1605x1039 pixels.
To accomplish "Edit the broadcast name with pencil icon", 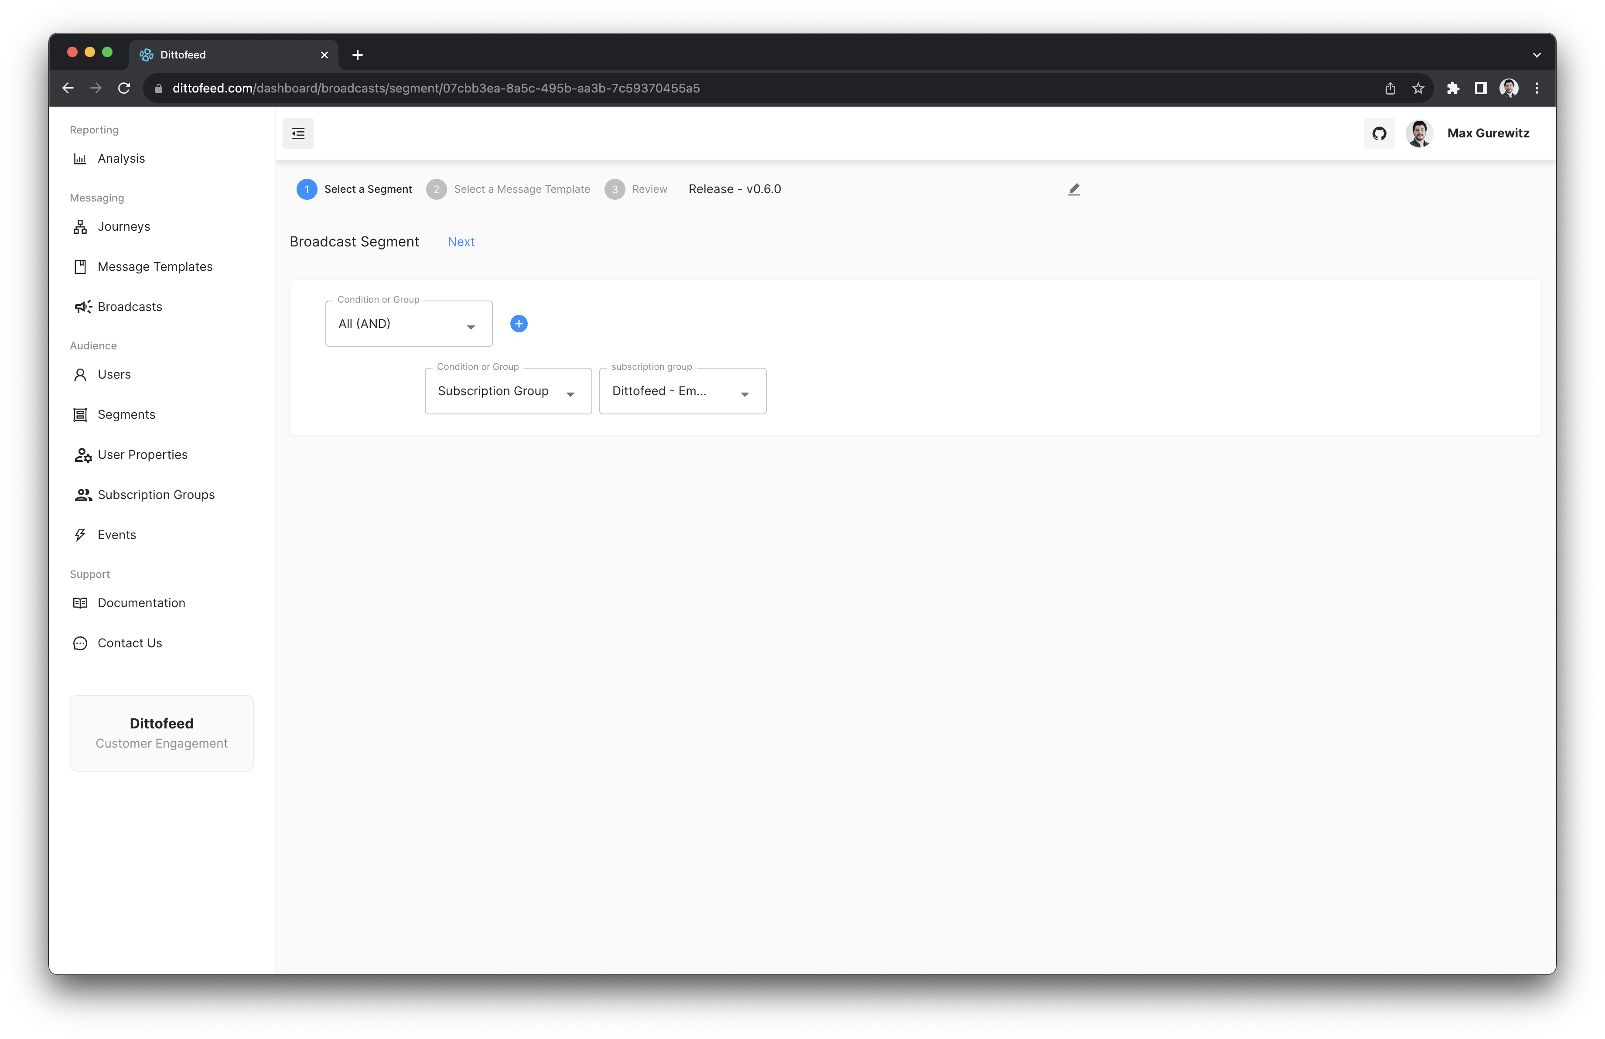I will (x=1074, y=189).
